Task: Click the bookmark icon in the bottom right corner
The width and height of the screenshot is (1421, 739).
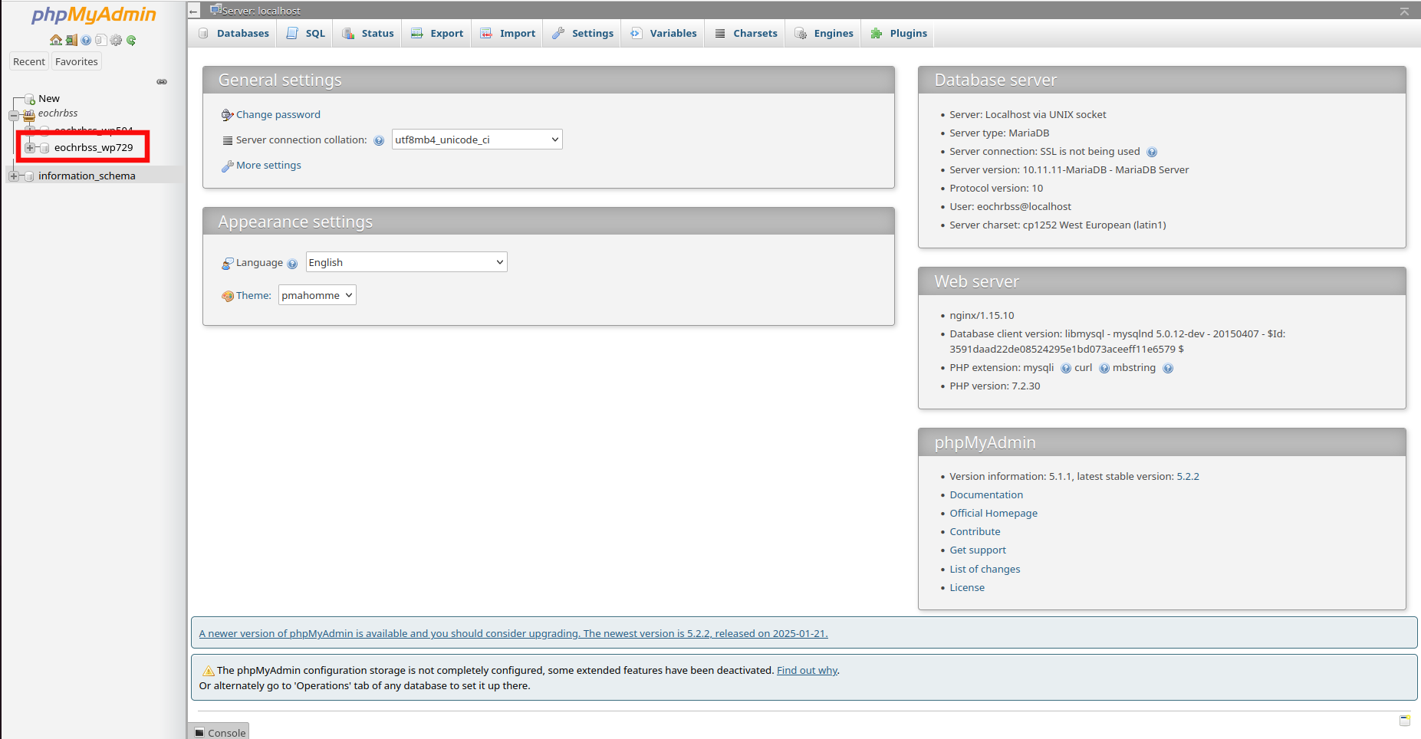Action: tap(1405, 720)
